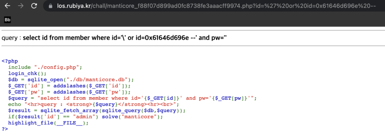The image size is (385, 138).
Task: Click the include "./config.php" line
Action: click(x=45, y=67)
